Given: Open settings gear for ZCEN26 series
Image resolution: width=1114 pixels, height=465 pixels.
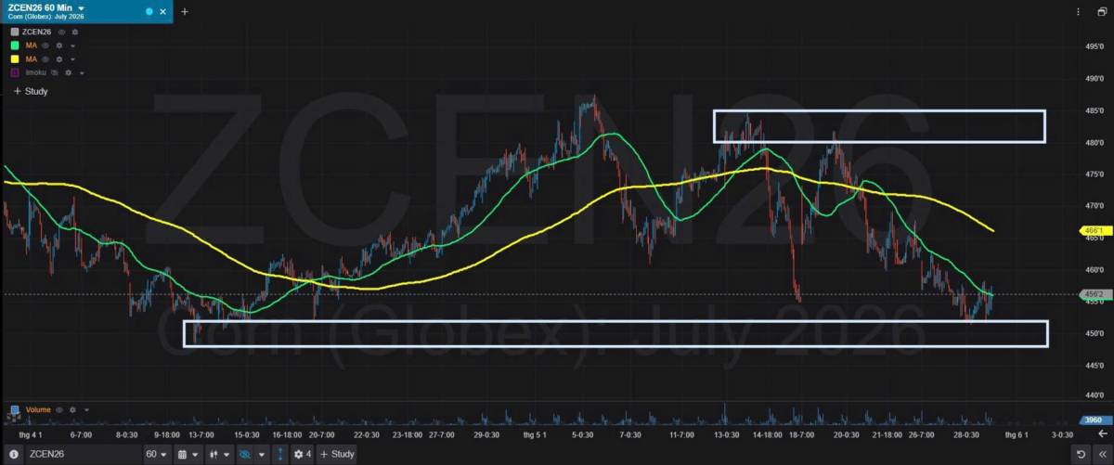Looking at the screenshot, I should tap(75, 32).
